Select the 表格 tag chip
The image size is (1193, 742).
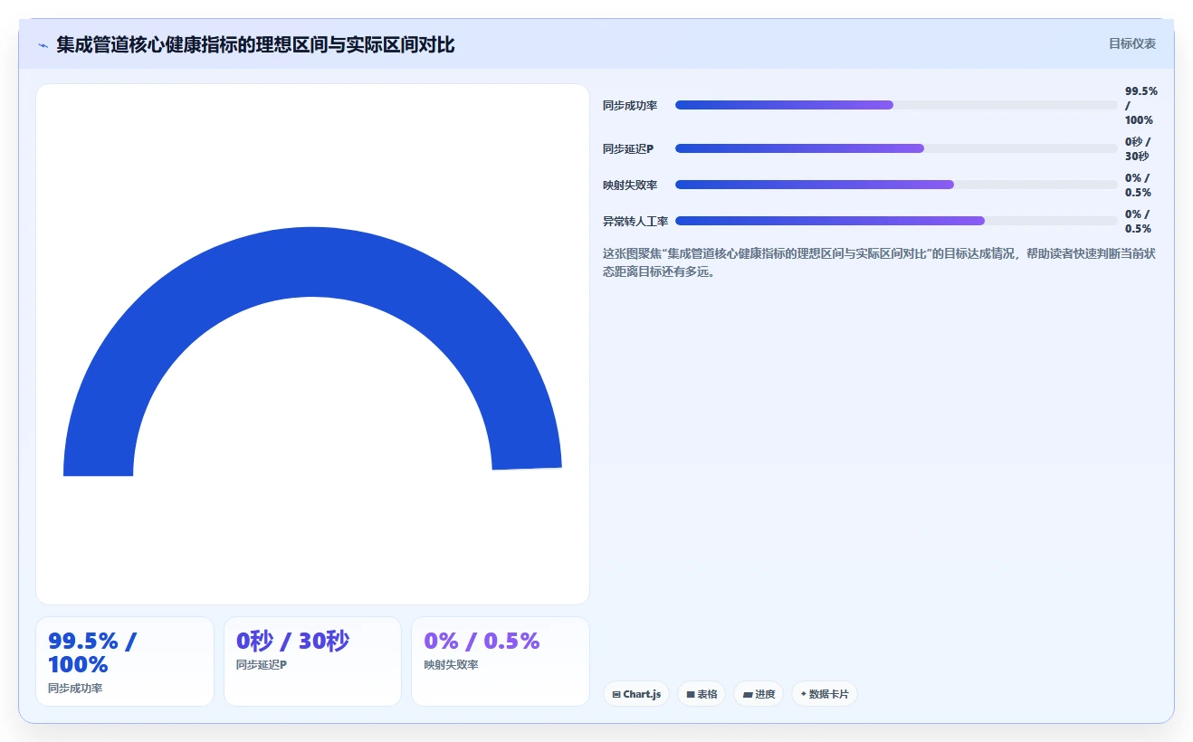coord(701,694)
